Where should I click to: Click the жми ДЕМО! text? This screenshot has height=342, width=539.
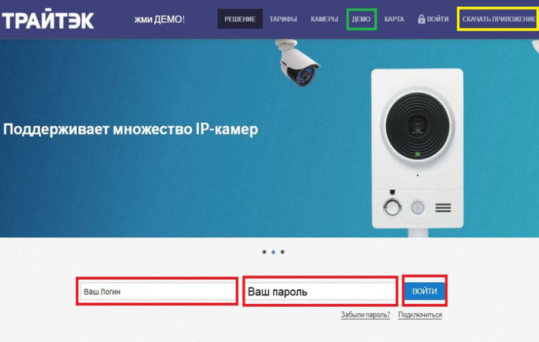(159, 19)
